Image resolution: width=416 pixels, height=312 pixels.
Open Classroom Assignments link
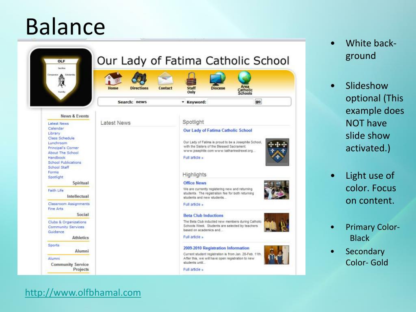coord(69,204)
